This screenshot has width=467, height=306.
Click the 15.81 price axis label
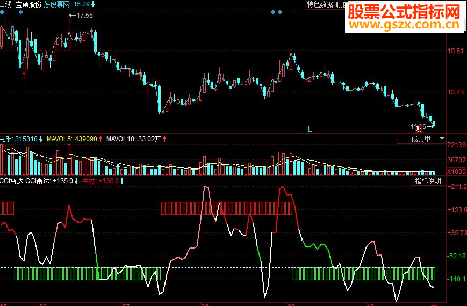coord(456,51)
